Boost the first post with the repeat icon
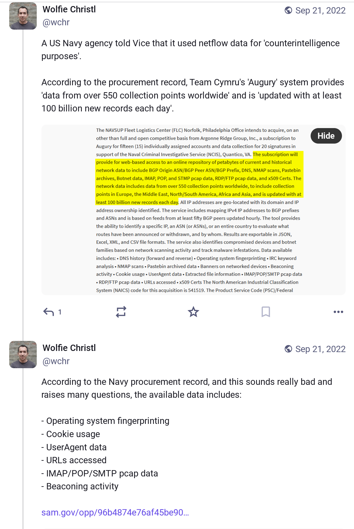 pyautogui.click(x=121, y=312)
